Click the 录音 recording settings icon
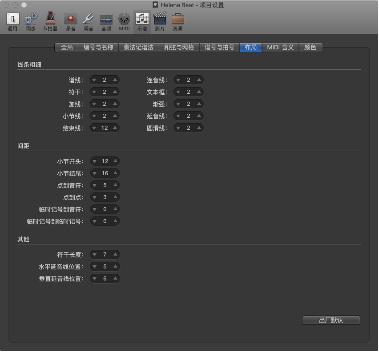The image size is (379, 352). 70,21
